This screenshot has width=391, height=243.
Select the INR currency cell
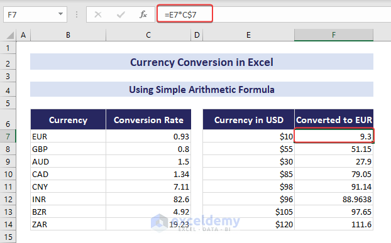click(x=68, y=199)
